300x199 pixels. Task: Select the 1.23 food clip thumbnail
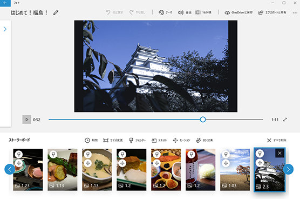(28, 170)
